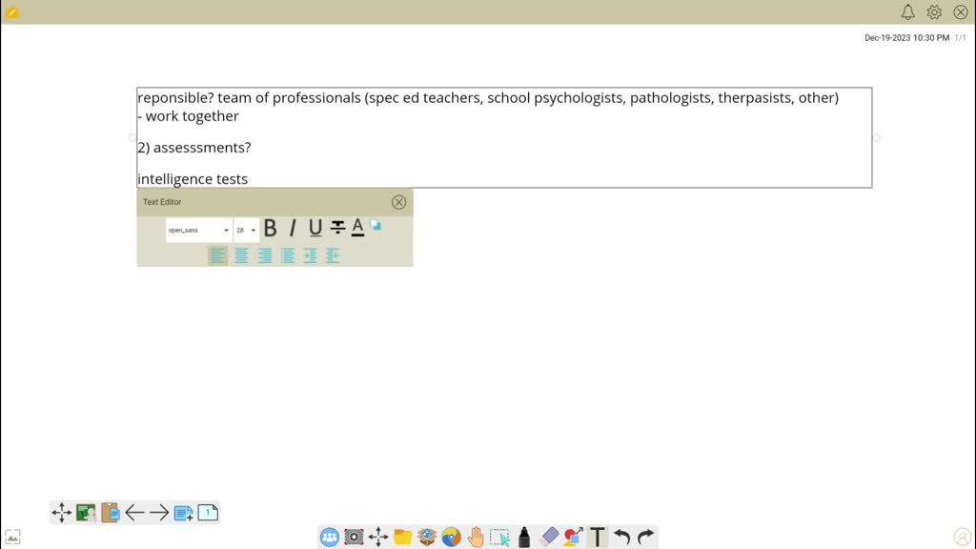
Task: Select the Text tool
Action: click(598, 537)
